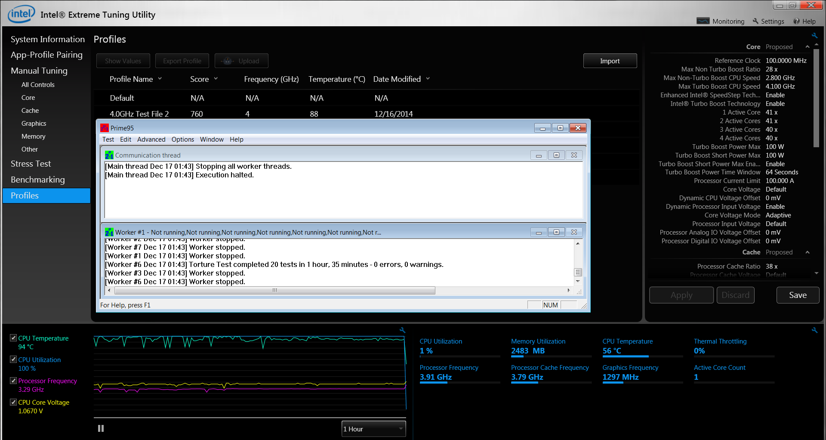Viewport: 826px width, 440px height.
Task: Click the Worker #1 window icon
Action: [109, 232]
